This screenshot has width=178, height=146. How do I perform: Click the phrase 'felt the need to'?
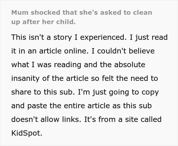coord(130,78)
